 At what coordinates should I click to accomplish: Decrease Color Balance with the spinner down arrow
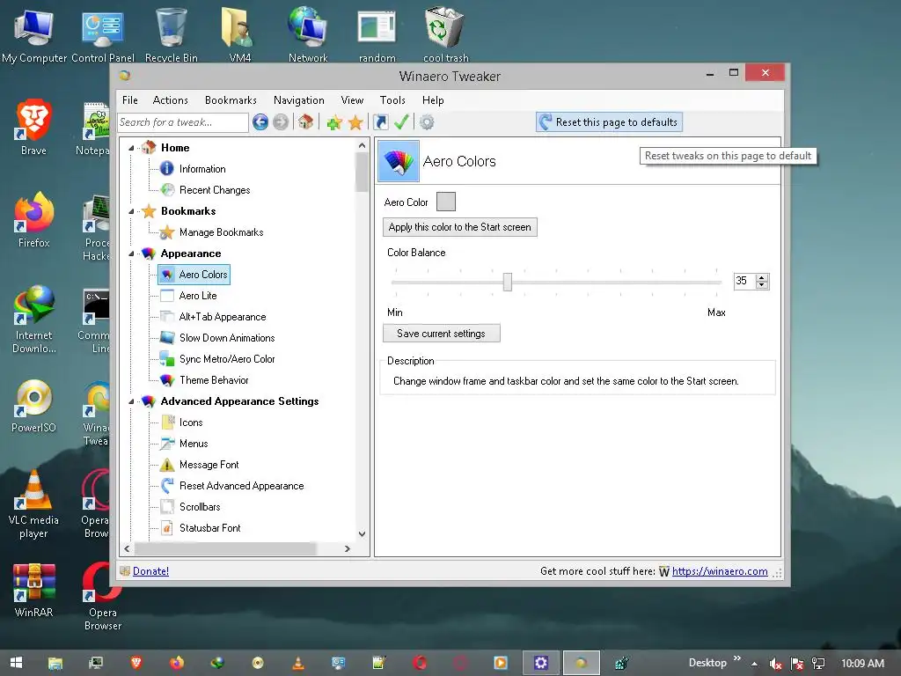pyautogui.click(x=762, y=284)
